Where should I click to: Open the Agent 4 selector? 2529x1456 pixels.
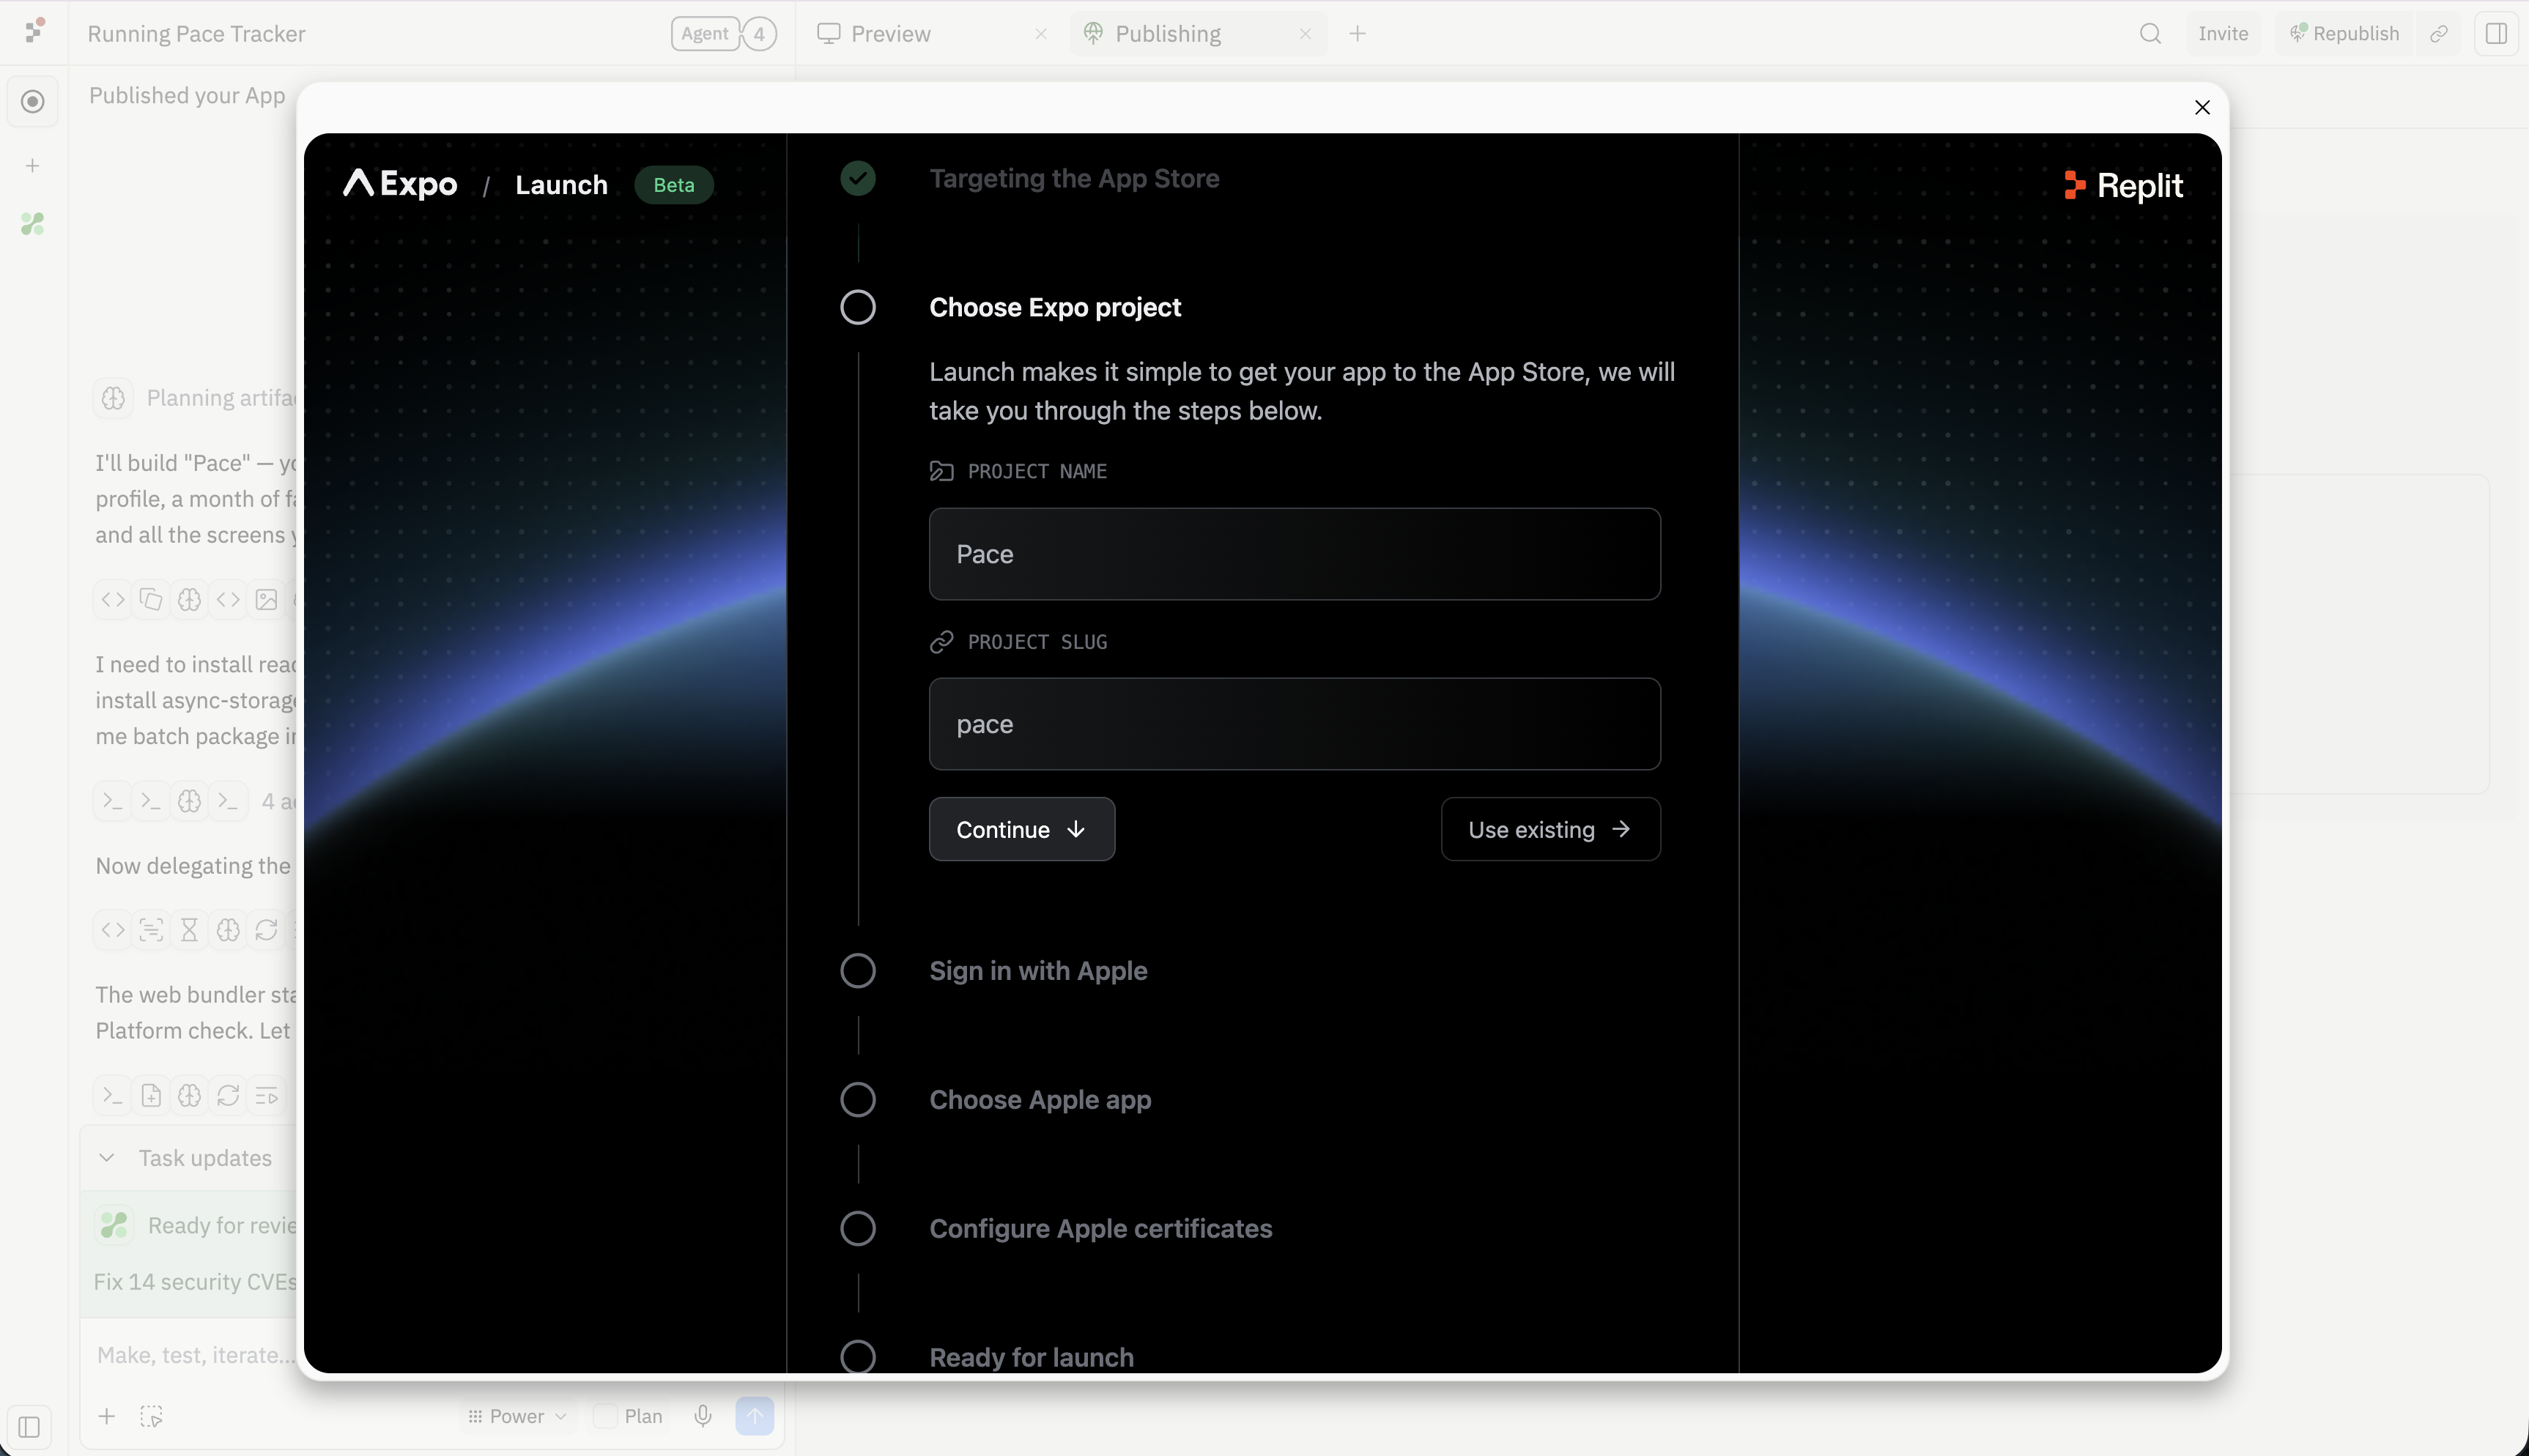[723, 34]
